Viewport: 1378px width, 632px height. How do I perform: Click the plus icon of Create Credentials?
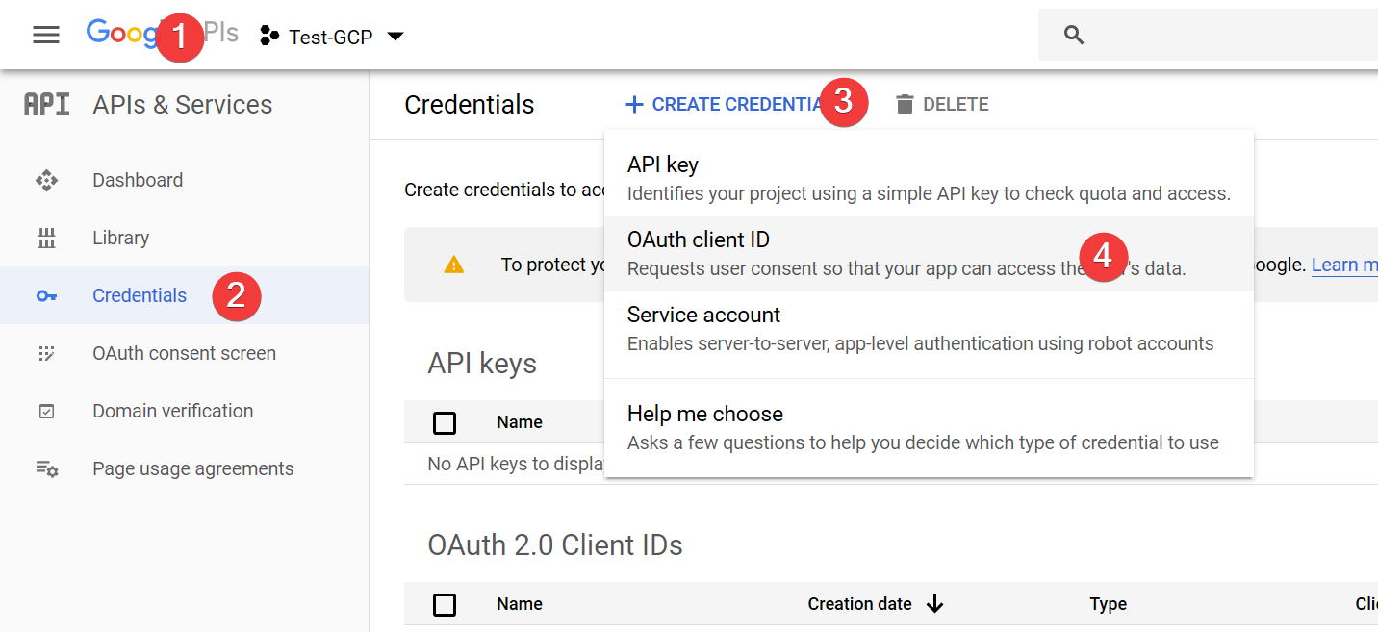[x=634, y=104]
